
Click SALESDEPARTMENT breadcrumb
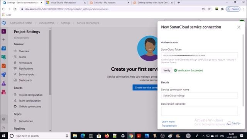pos(21,23)
